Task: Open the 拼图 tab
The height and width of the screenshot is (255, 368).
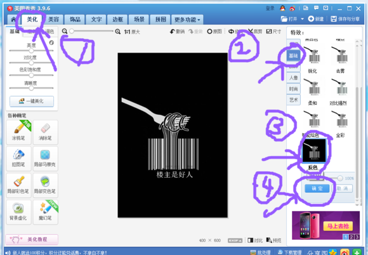Action: point(161,20)
